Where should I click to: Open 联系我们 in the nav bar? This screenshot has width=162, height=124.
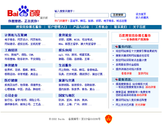click(x=120, y=27)
